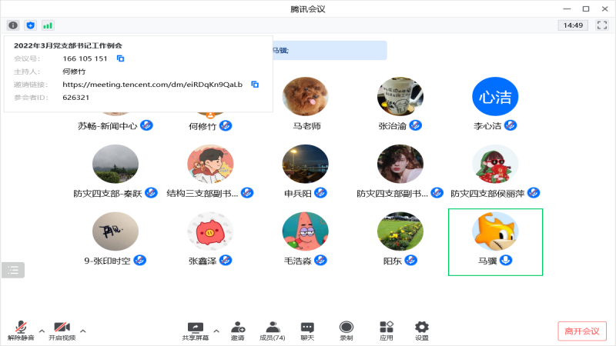Select 李心洁 blue avatar
Viewport: 616px width, 346px height.
(x=495, y=97)
